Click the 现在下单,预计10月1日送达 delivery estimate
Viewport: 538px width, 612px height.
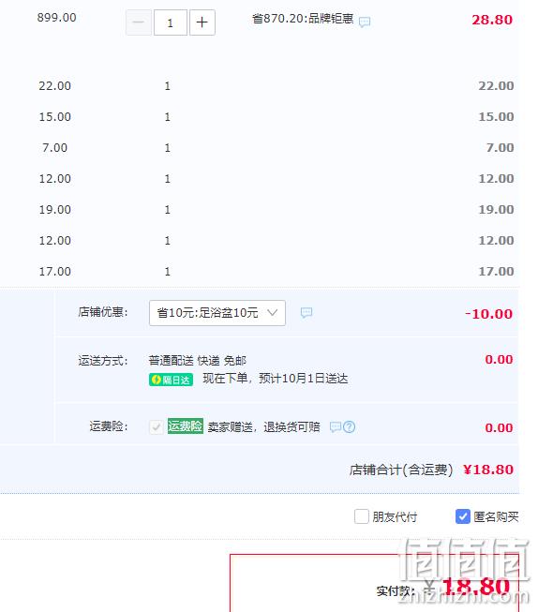[276, 379]
